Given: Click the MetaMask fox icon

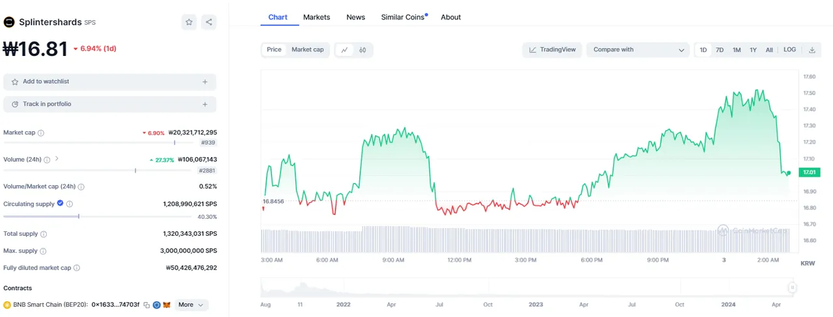Looking at the screenshot, I should tap(166, 305).
